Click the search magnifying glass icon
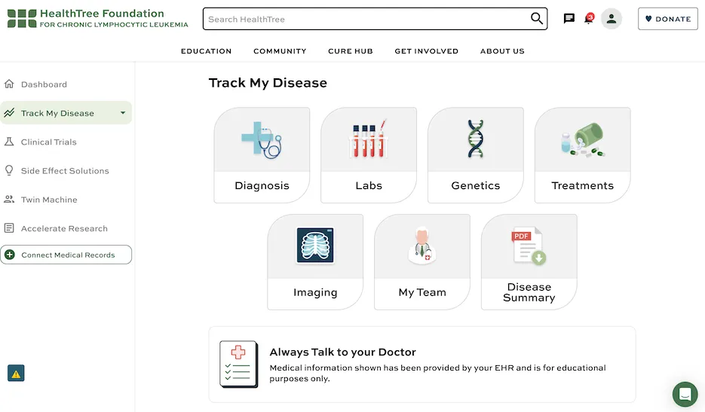Screen dimensions: 705x412 [x=537, y=19]
